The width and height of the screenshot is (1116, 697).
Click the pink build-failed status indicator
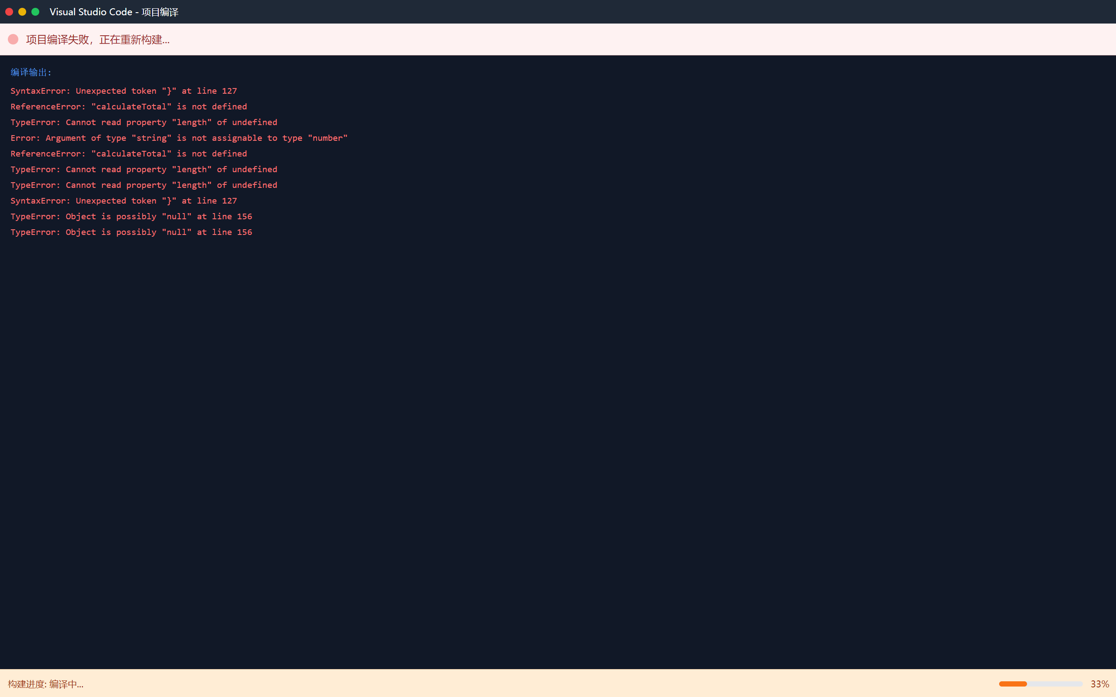point(13,39)
